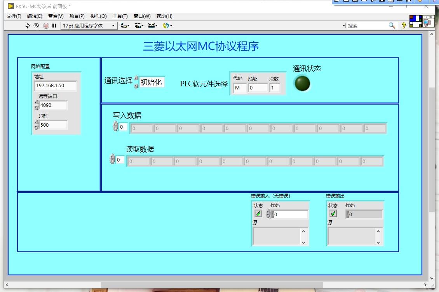Click the 错误输出 源 text box

pyautogui.click(x=352, y=237)
